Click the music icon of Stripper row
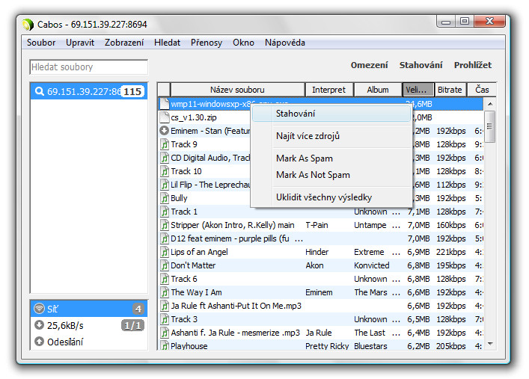This screenshot has width=529, height=379. click(165, 225)
